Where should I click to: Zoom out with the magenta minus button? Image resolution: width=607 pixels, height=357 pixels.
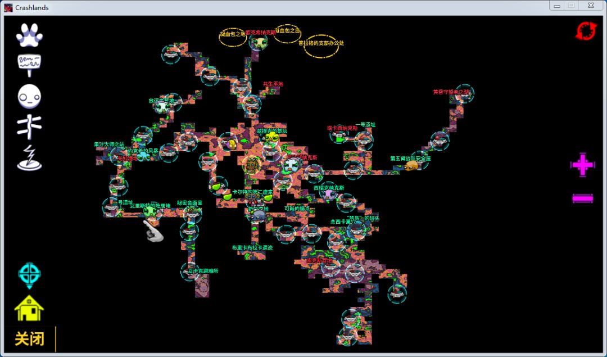click(x=583, y=198)
